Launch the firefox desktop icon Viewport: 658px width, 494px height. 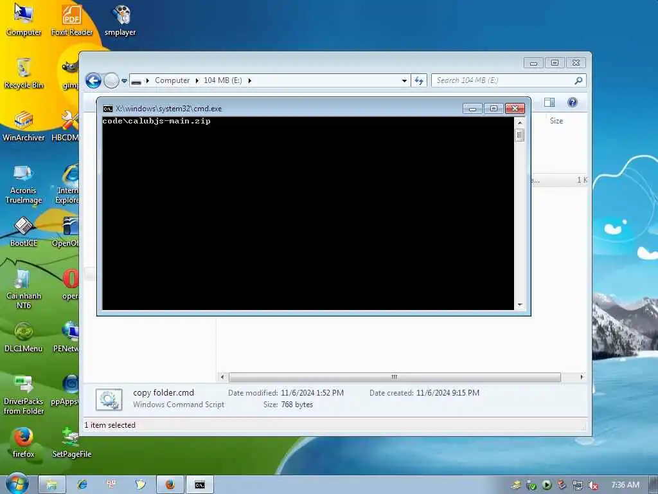[24, 443]
